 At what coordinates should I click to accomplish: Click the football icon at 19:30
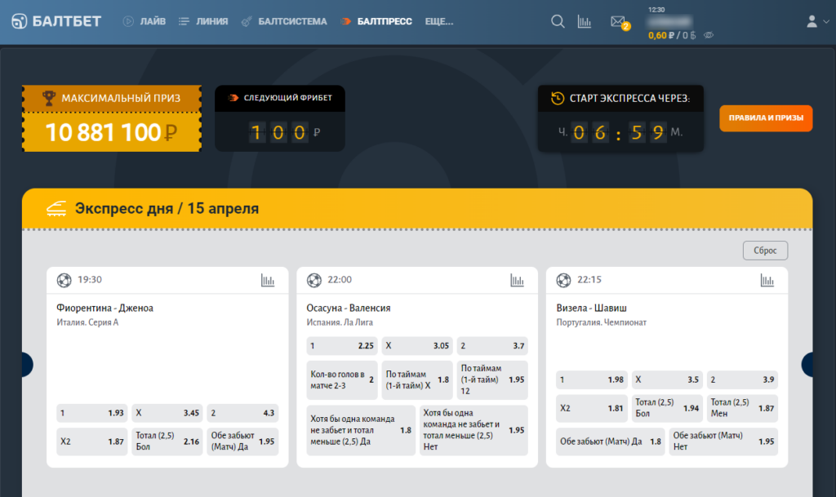64,280
